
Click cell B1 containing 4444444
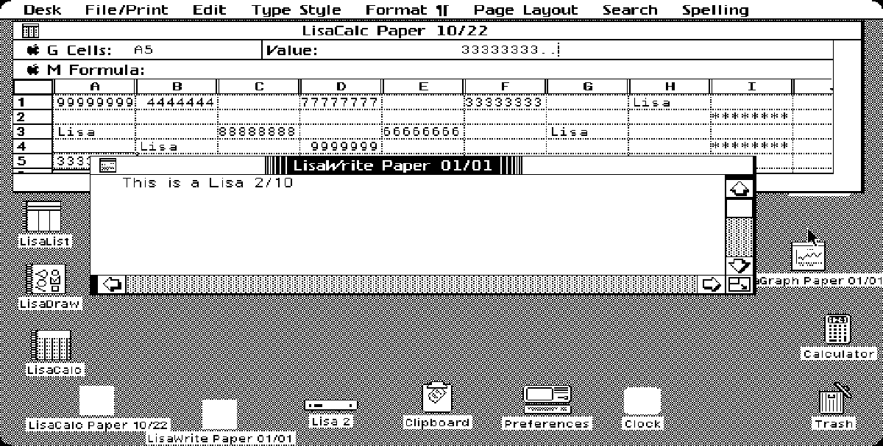[x=177, y=103]
